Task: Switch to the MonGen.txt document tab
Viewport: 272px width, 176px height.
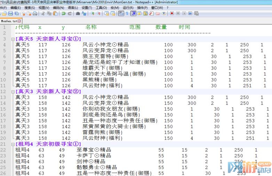Action: click(9, 21)
